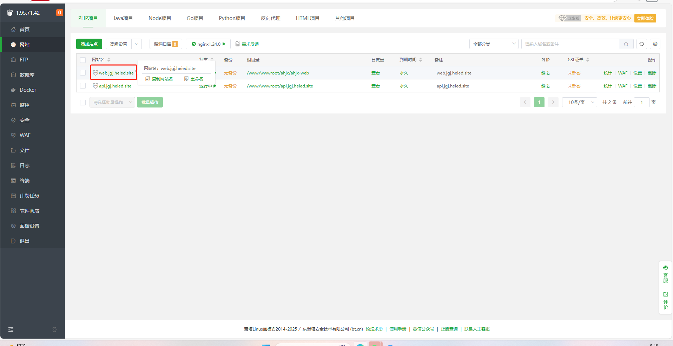Image resolution: width=673 pixels, height=346 pixels.
Task: Click the 漏洞扫描 button
Action: click(x=166, y=44)
